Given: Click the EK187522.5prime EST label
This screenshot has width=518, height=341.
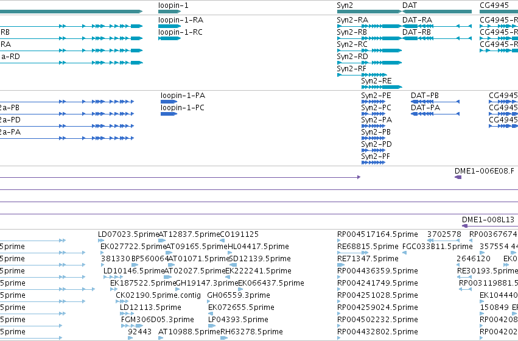Looking at the screenshot, I should 144,283.
